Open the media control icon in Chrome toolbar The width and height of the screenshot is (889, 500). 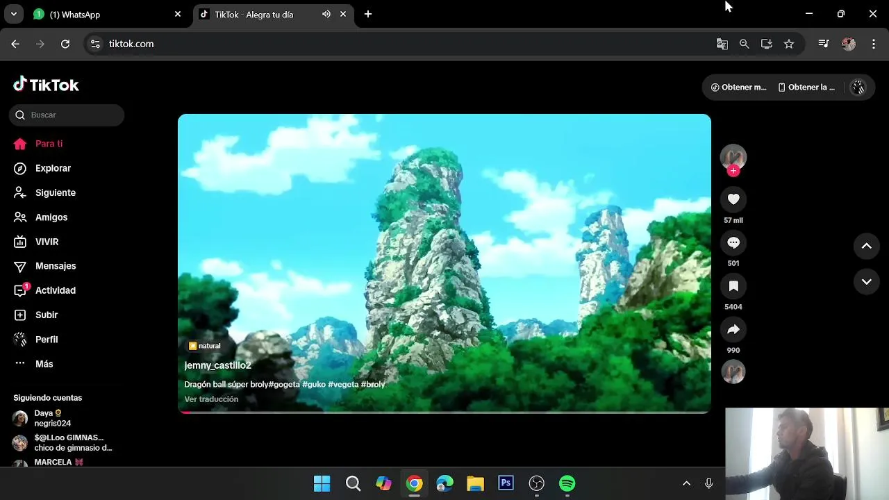click(824, 44)
